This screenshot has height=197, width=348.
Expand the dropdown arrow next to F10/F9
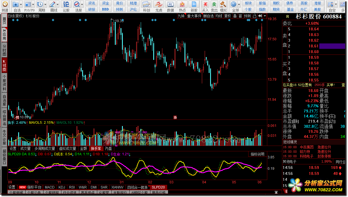33,5
